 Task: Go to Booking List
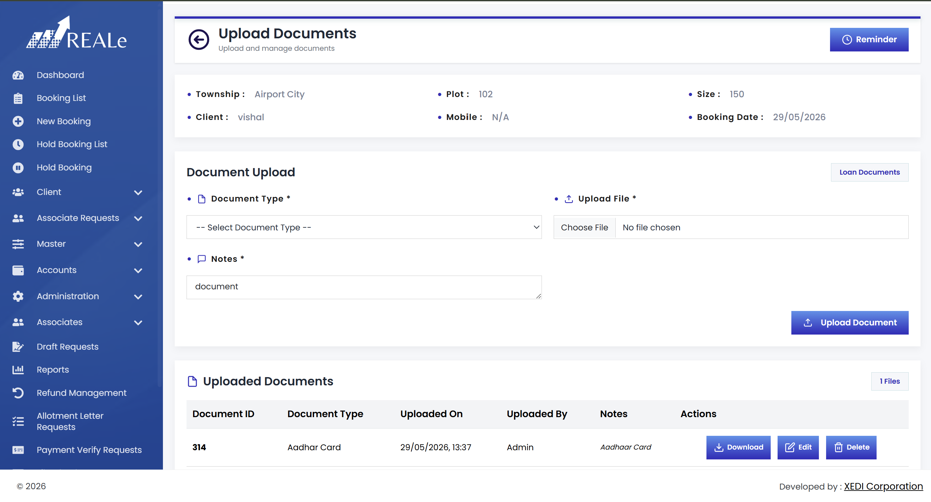coord(61,98)
